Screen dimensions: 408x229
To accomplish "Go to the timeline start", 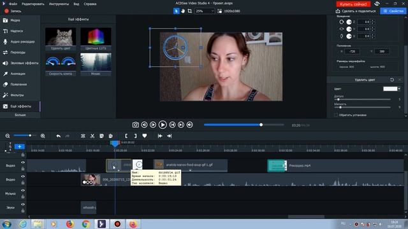I will tap(160, 135).
